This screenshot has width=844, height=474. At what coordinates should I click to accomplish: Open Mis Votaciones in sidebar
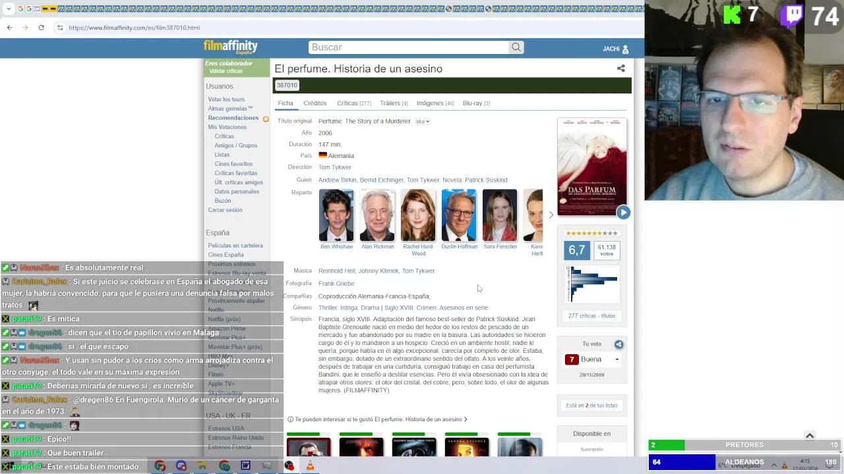tap(227, 127)
